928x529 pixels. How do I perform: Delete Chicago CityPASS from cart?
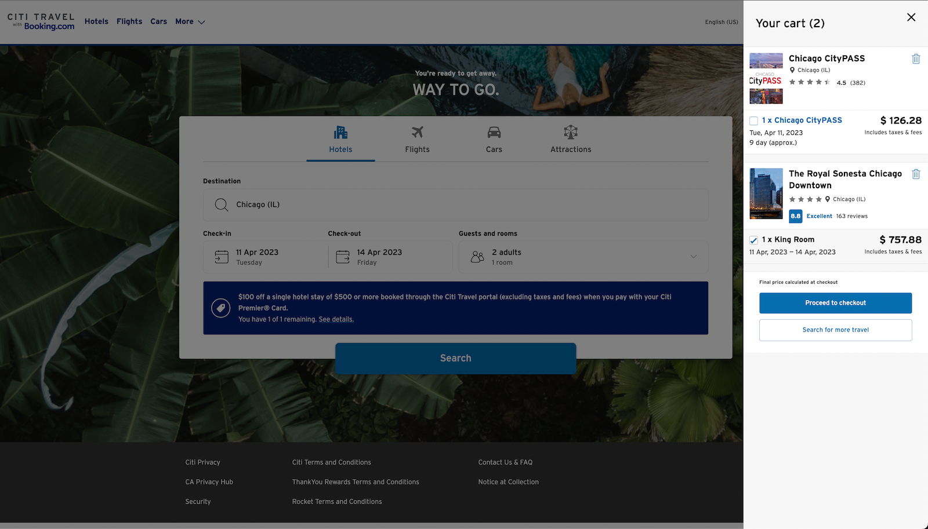pyautogui.click(x=916, y=59)
